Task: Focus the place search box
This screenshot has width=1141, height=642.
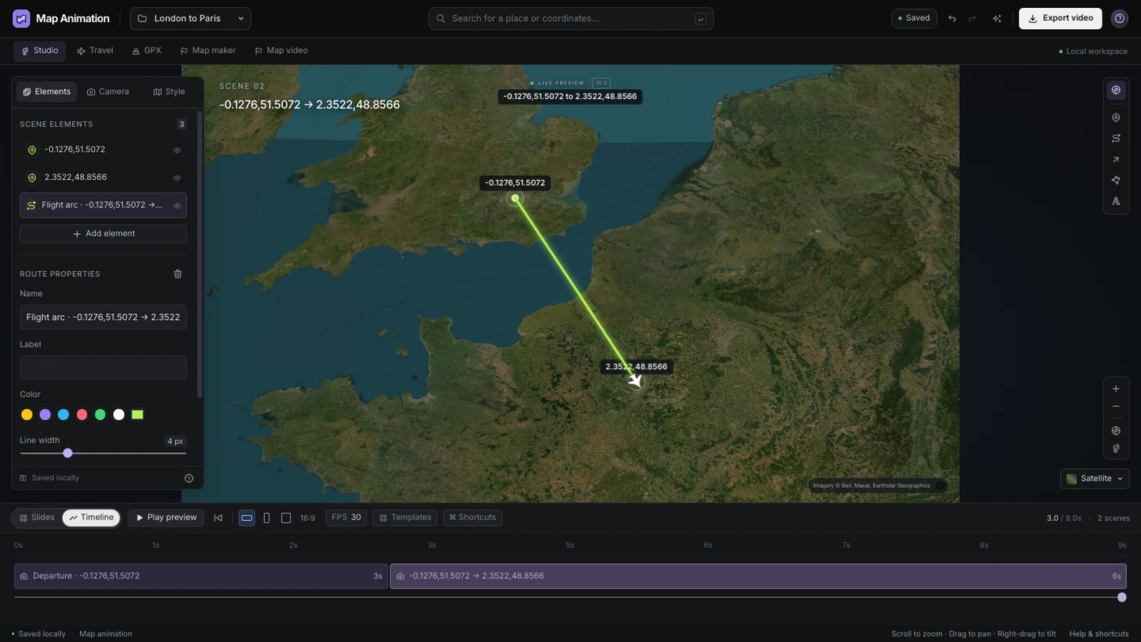Action: tap(571, 19)
